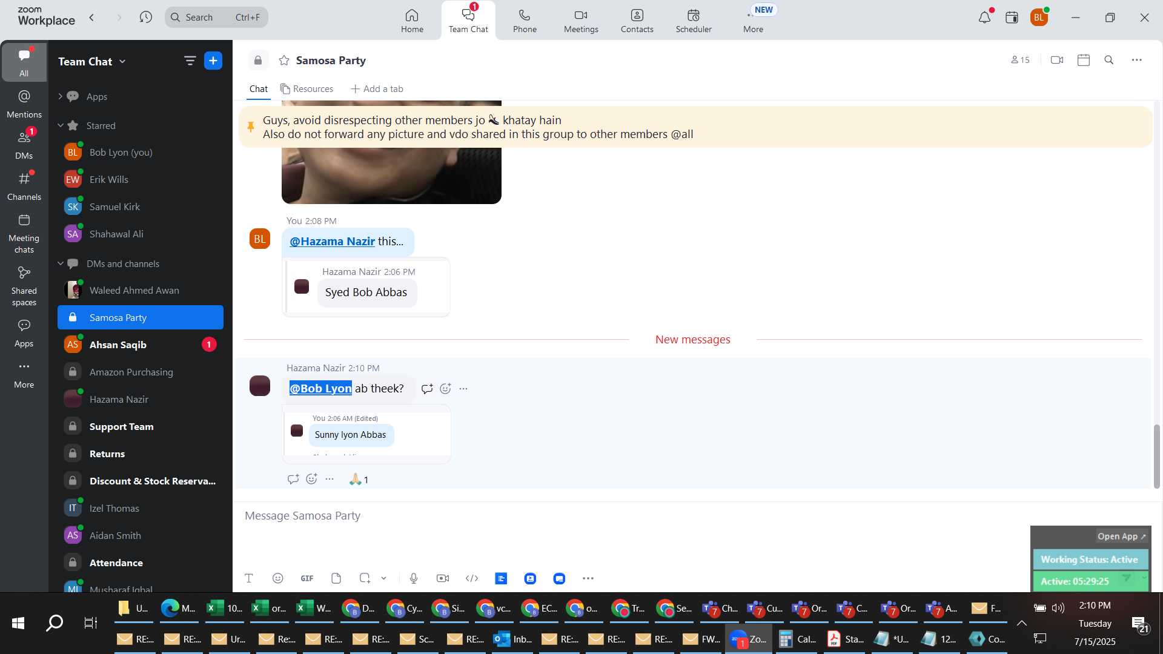The width and height of the screenshot is (1163, 654).
Task: Click the @Hazama Nazir mention link
Action: 332,242
